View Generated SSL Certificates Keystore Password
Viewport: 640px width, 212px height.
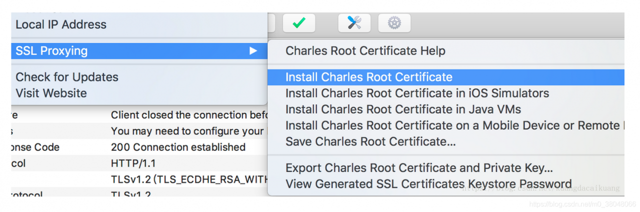pyautogui.click(x=446, y=184)
